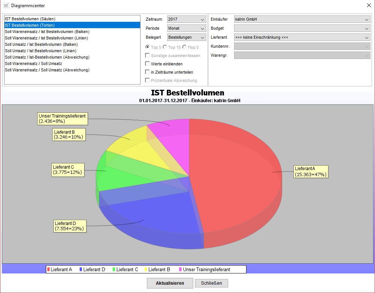Open the empty Budget dropdown
The height and width of the screenshot is (293, 375).
pyautogui.click(x=302, y=29)
